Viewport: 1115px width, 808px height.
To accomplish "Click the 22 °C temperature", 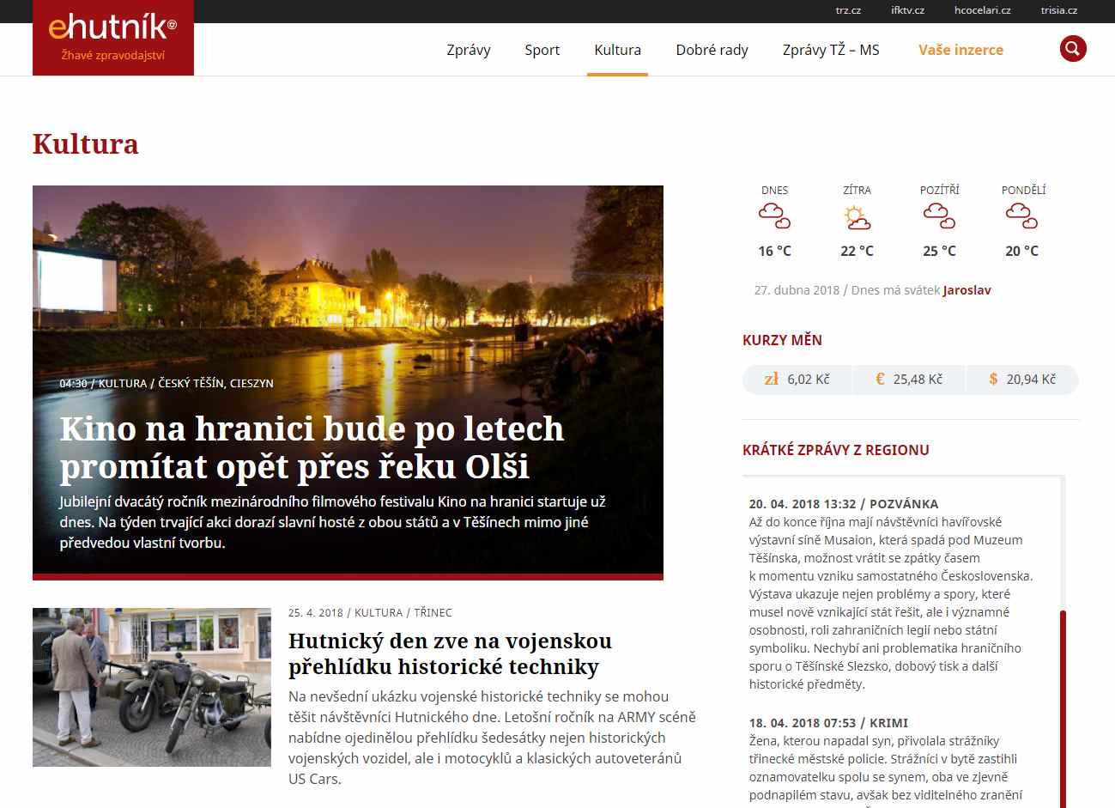I will coord(857,251).
